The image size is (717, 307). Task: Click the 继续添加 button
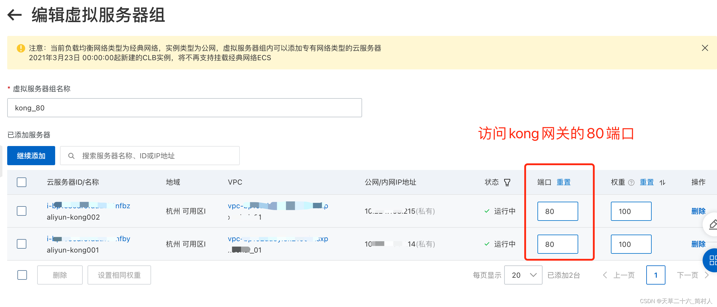tap(31, 156)
